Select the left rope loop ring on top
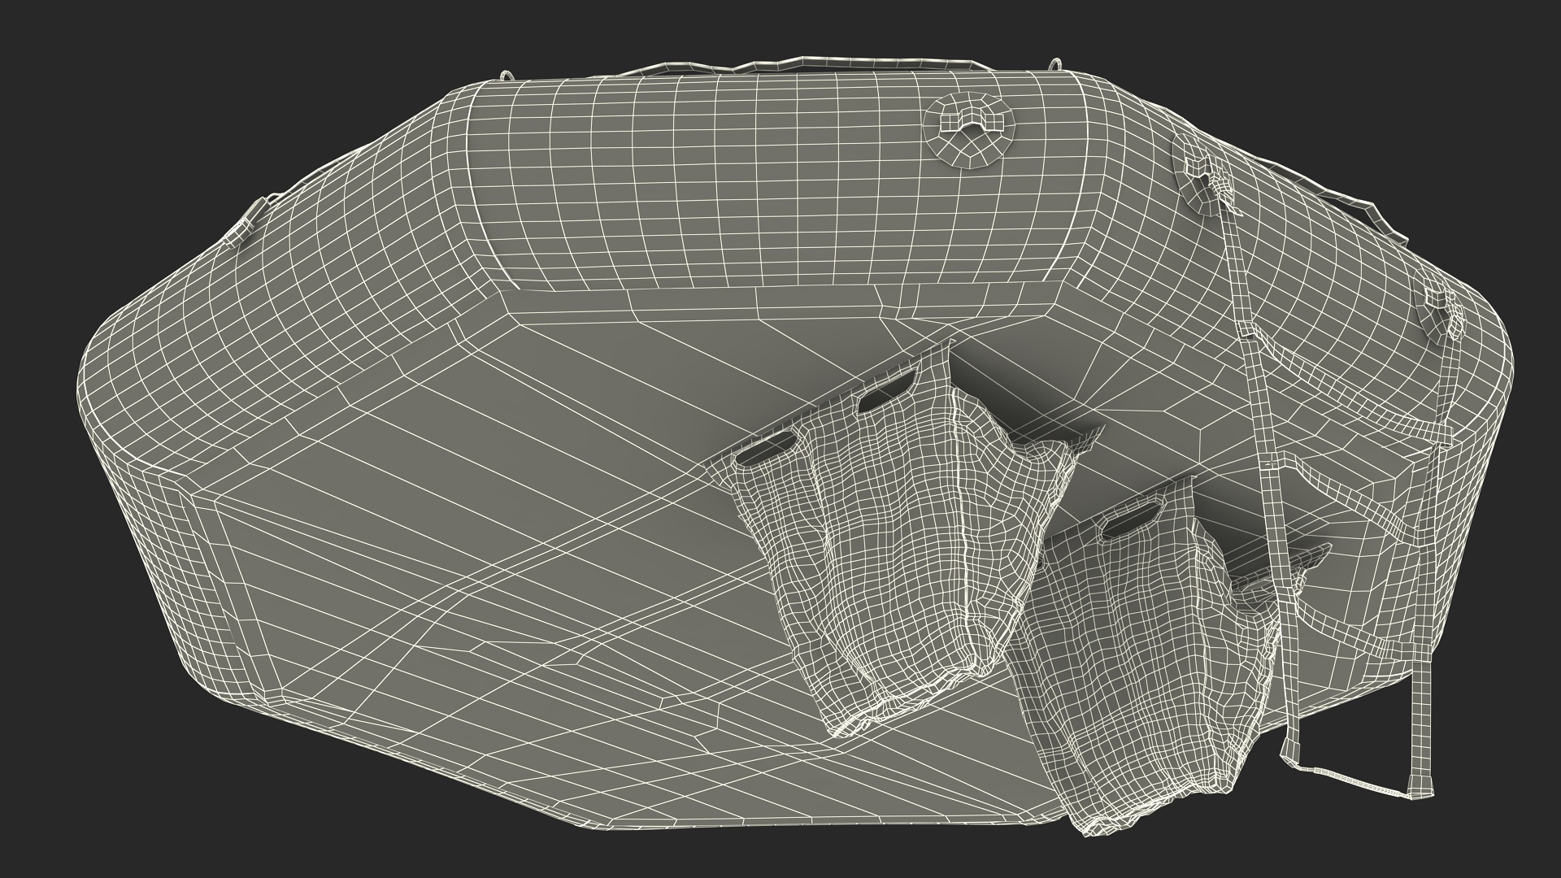The height and width of the screenshot is (878, 1561). tap(507, 74)
